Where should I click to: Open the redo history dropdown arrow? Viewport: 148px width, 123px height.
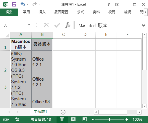pos(39,4)
